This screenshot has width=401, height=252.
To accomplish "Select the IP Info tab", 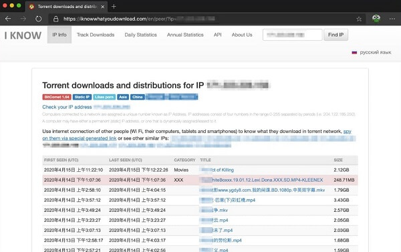I will tap(59, 35).
